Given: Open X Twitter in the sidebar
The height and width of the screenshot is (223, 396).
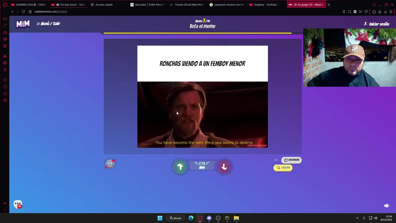Looking at the screenshot, I should coord(5,70).
